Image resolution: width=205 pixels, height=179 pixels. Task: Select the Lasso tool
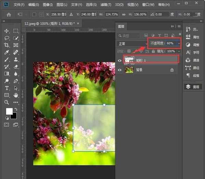point(7,38)
